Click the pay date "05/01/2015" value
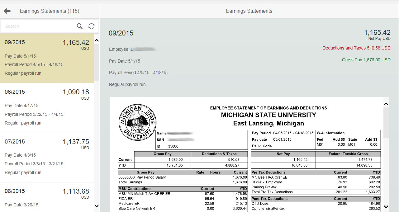The image size is (399, 212). pyautogui.click(x=282, y=139)
